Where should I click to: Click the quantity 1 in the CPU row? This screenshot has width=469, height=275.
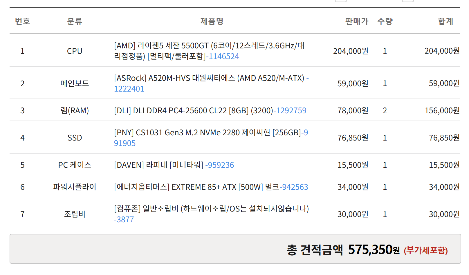[x=385, y=51]
